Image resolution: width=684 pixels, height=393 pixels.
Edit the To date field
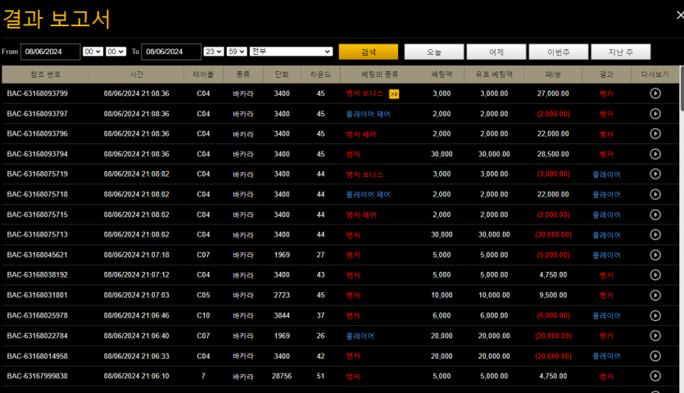pos(171,52)
